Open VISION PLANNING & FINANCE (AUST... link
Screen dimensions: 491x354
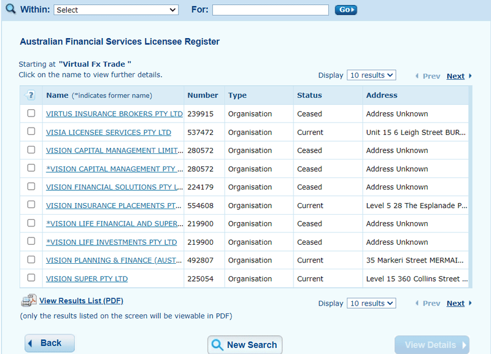114,260
